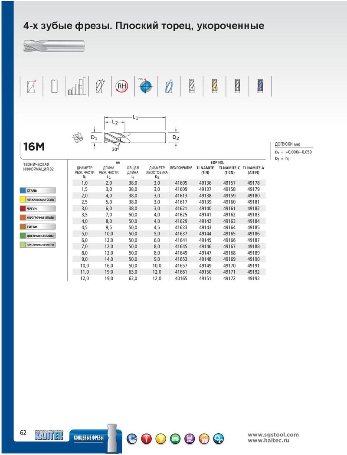Click the blue POS rake geometry icon
Image resolution: width=347 pixels, height=455 pixels.
pyautogui.click(x=145, y=86)
